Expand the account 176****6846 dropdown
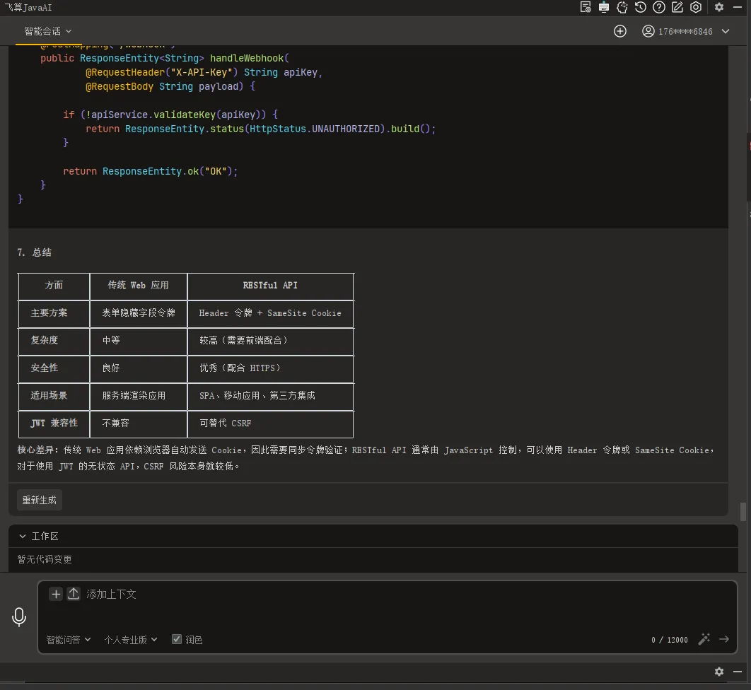This screenshot has height=690, width=751. tap(726, 31)
